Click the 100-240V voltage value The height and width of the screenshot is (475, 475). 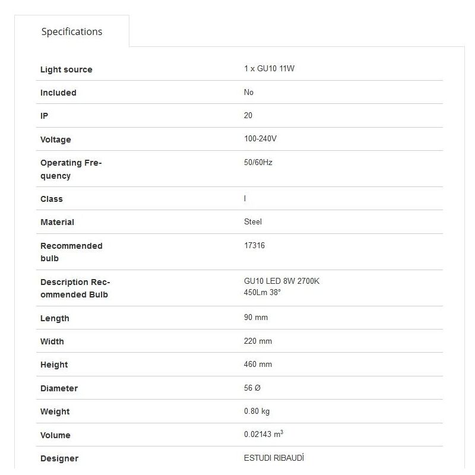(x=260, y=139)
